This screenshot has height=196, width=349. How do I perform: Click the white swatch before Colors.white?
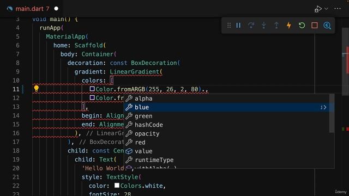(x=117, y=185)
